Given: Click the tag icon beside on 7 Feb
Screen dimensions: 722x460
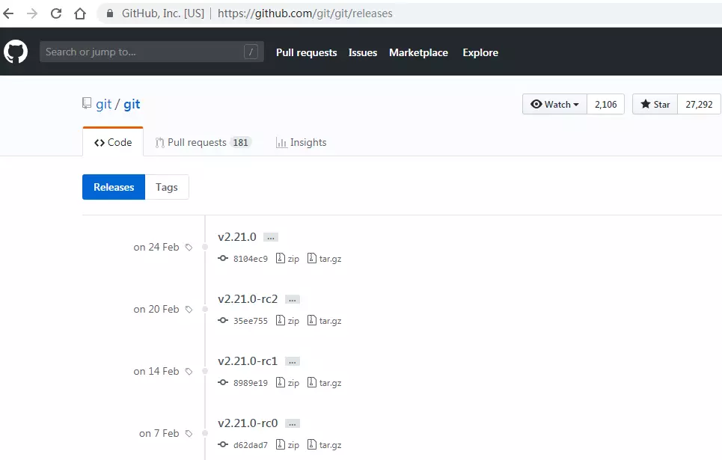Looking at the screenshot, I should click(x=189, y=434).
